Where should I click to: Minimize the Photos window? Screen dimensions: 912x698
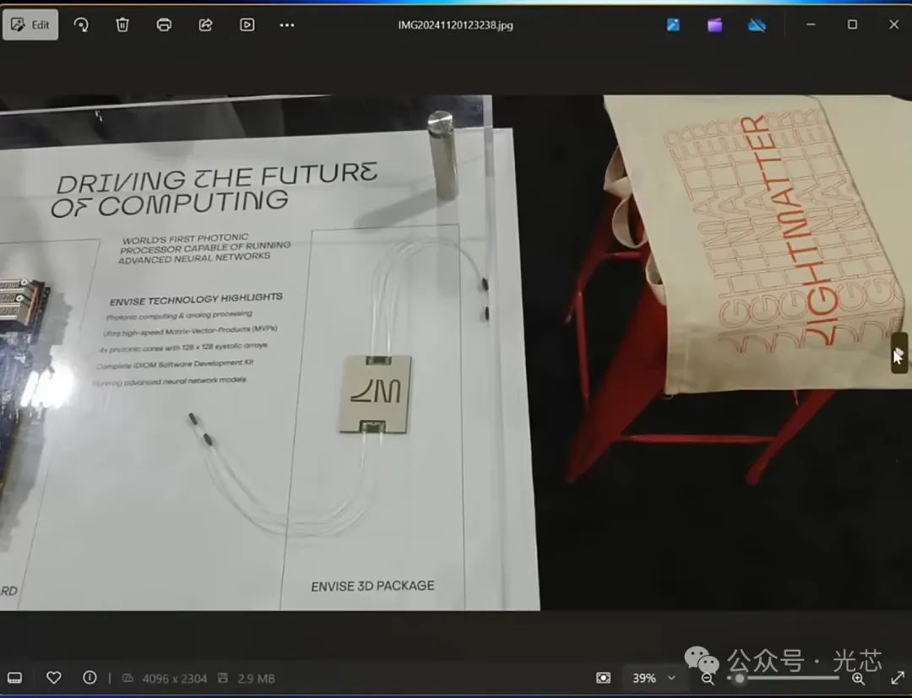pos(811,24)
